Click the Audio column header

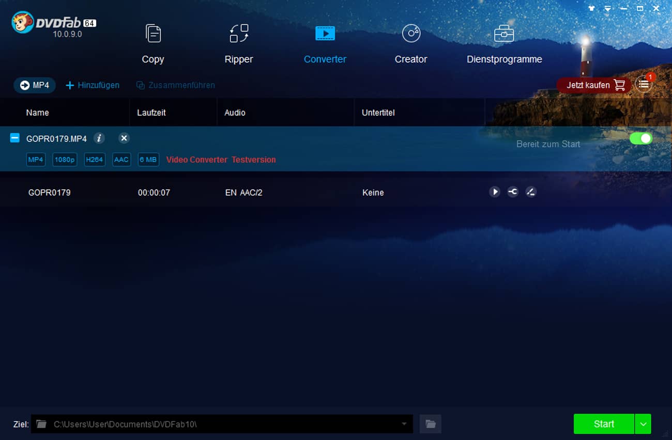[235, 113]
